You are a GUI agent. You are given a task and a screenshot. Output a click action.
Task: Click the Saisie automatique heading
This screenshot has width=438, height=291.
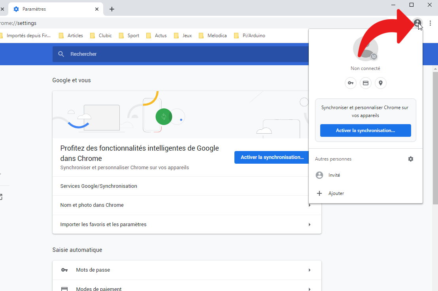77,250
